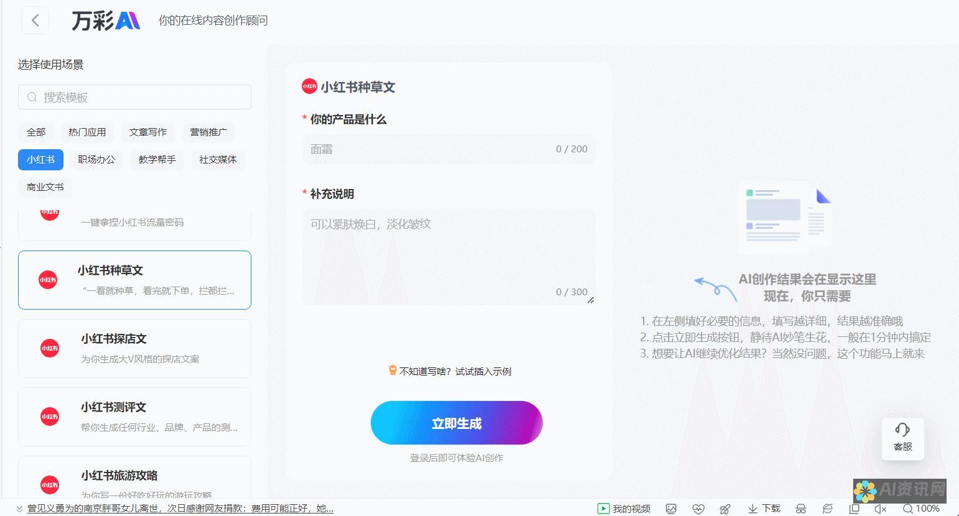Click the heartbeat health icon in status bar
Image resolution: width=959 pixels, height=516 pixels.
[698, 509]
